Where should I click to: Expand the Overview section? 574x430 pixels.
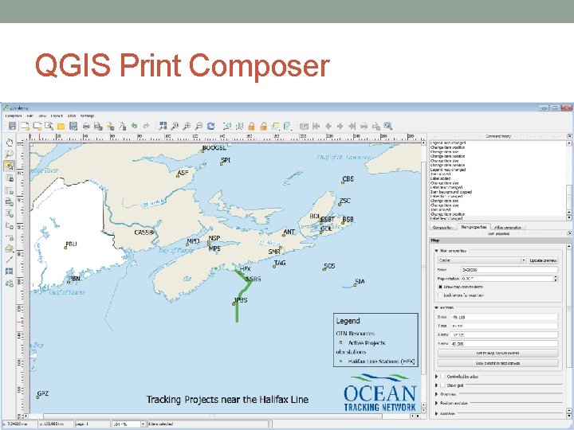coord(436,394)
